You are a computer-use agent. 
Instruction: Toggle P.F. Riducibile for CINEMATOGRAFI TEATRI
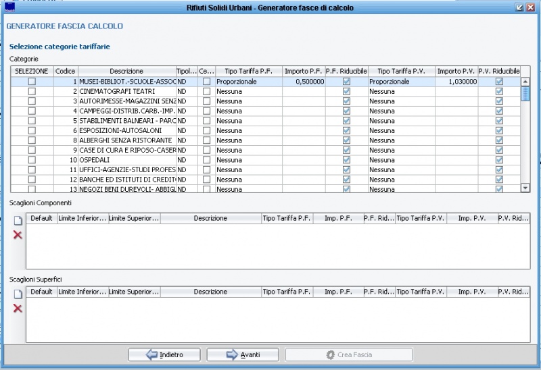coord(346,91)
